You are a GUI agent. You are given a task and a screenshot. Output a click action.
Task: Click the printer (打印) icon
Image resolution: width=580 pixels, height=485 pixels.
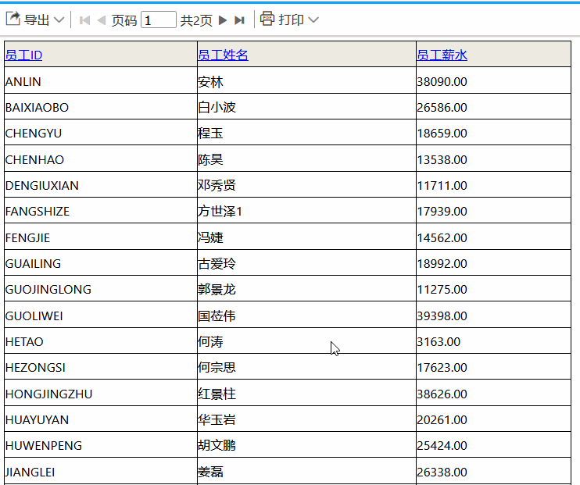pos(267,19)
